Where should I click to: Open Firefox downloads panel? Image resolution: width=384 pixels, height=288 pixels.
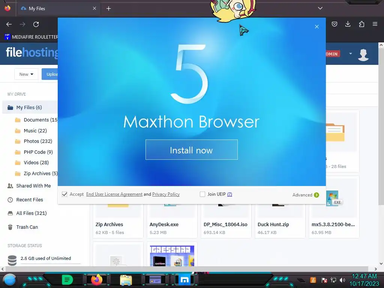tap(348, 24)
